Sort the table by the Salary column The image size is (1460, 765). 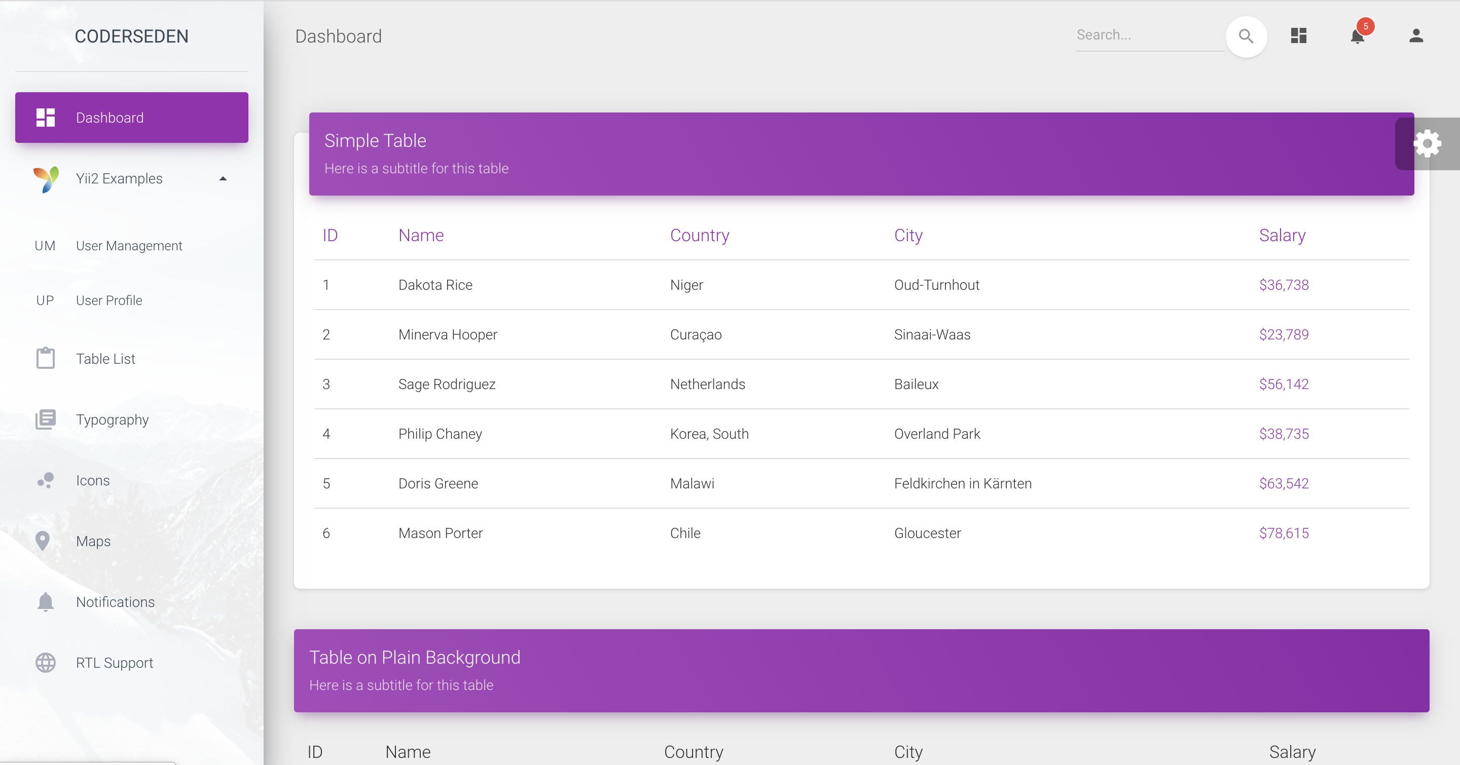[x=1282, y=235]
